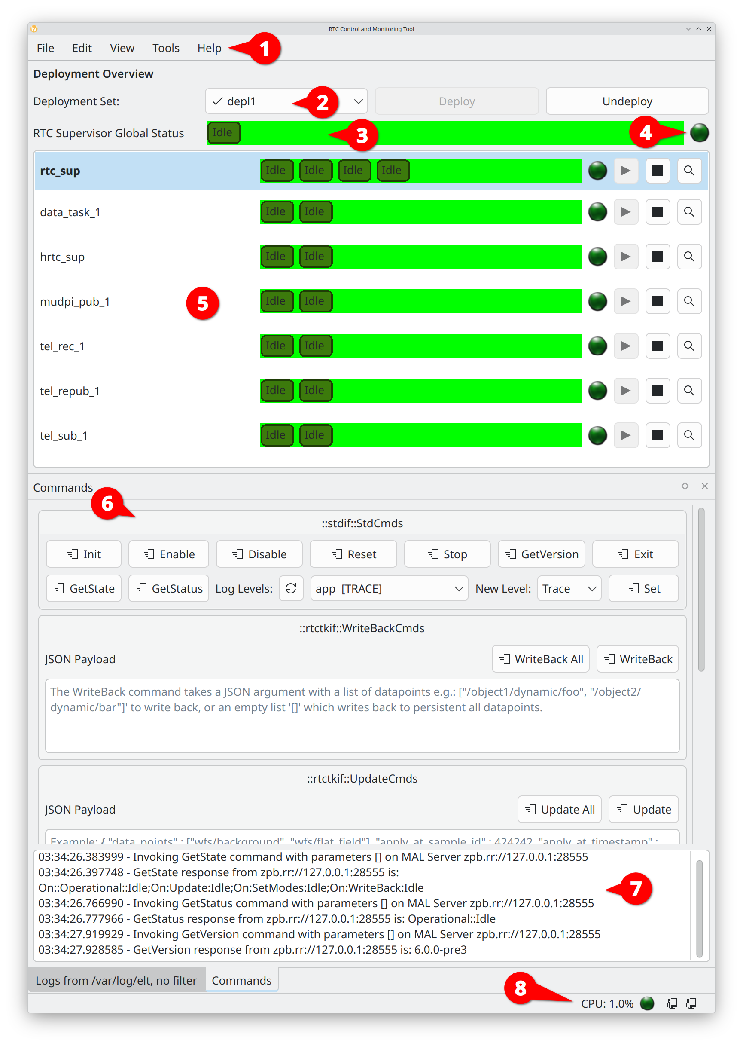Click the GetVersion button
Image resolution: width=743 pixels, height=1046 pixels.
[x=541, y=554]
